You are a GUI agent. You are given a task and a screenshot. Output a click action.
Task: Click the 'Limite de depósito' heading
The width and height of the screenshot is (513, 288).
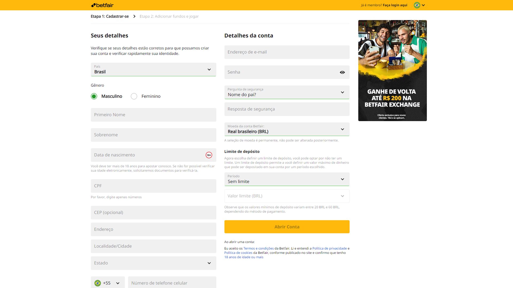[242, 151]
